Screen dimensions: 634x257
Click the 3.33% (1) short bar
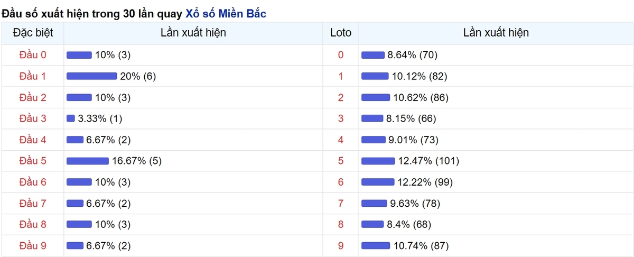point(71,118)
